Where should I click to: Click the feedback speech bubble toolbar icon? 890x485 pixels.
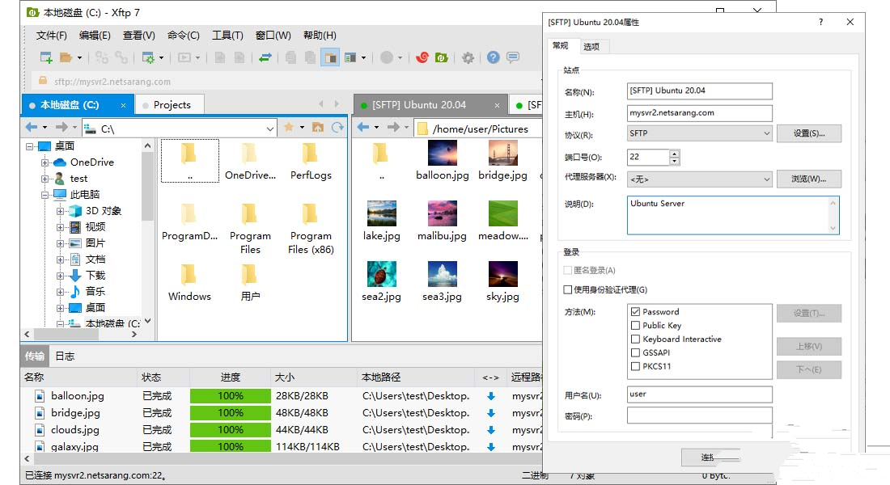coord(513,57)
